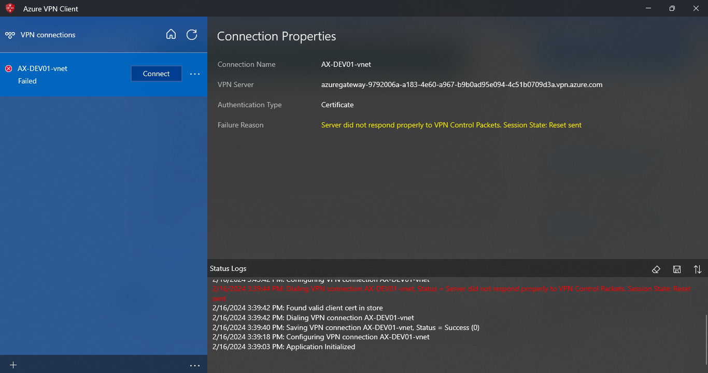Screen dimensions: 708x373
Task: Click the Connection Name value AX-DEV01-vnet
Action: pyautogui.click(x=346, y=64)
